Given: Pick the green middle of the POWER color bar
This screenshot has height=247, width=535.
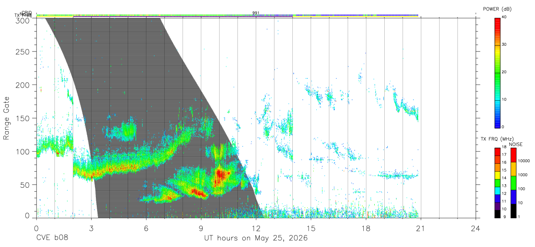Looking at the screenshot, I should 498,72.
